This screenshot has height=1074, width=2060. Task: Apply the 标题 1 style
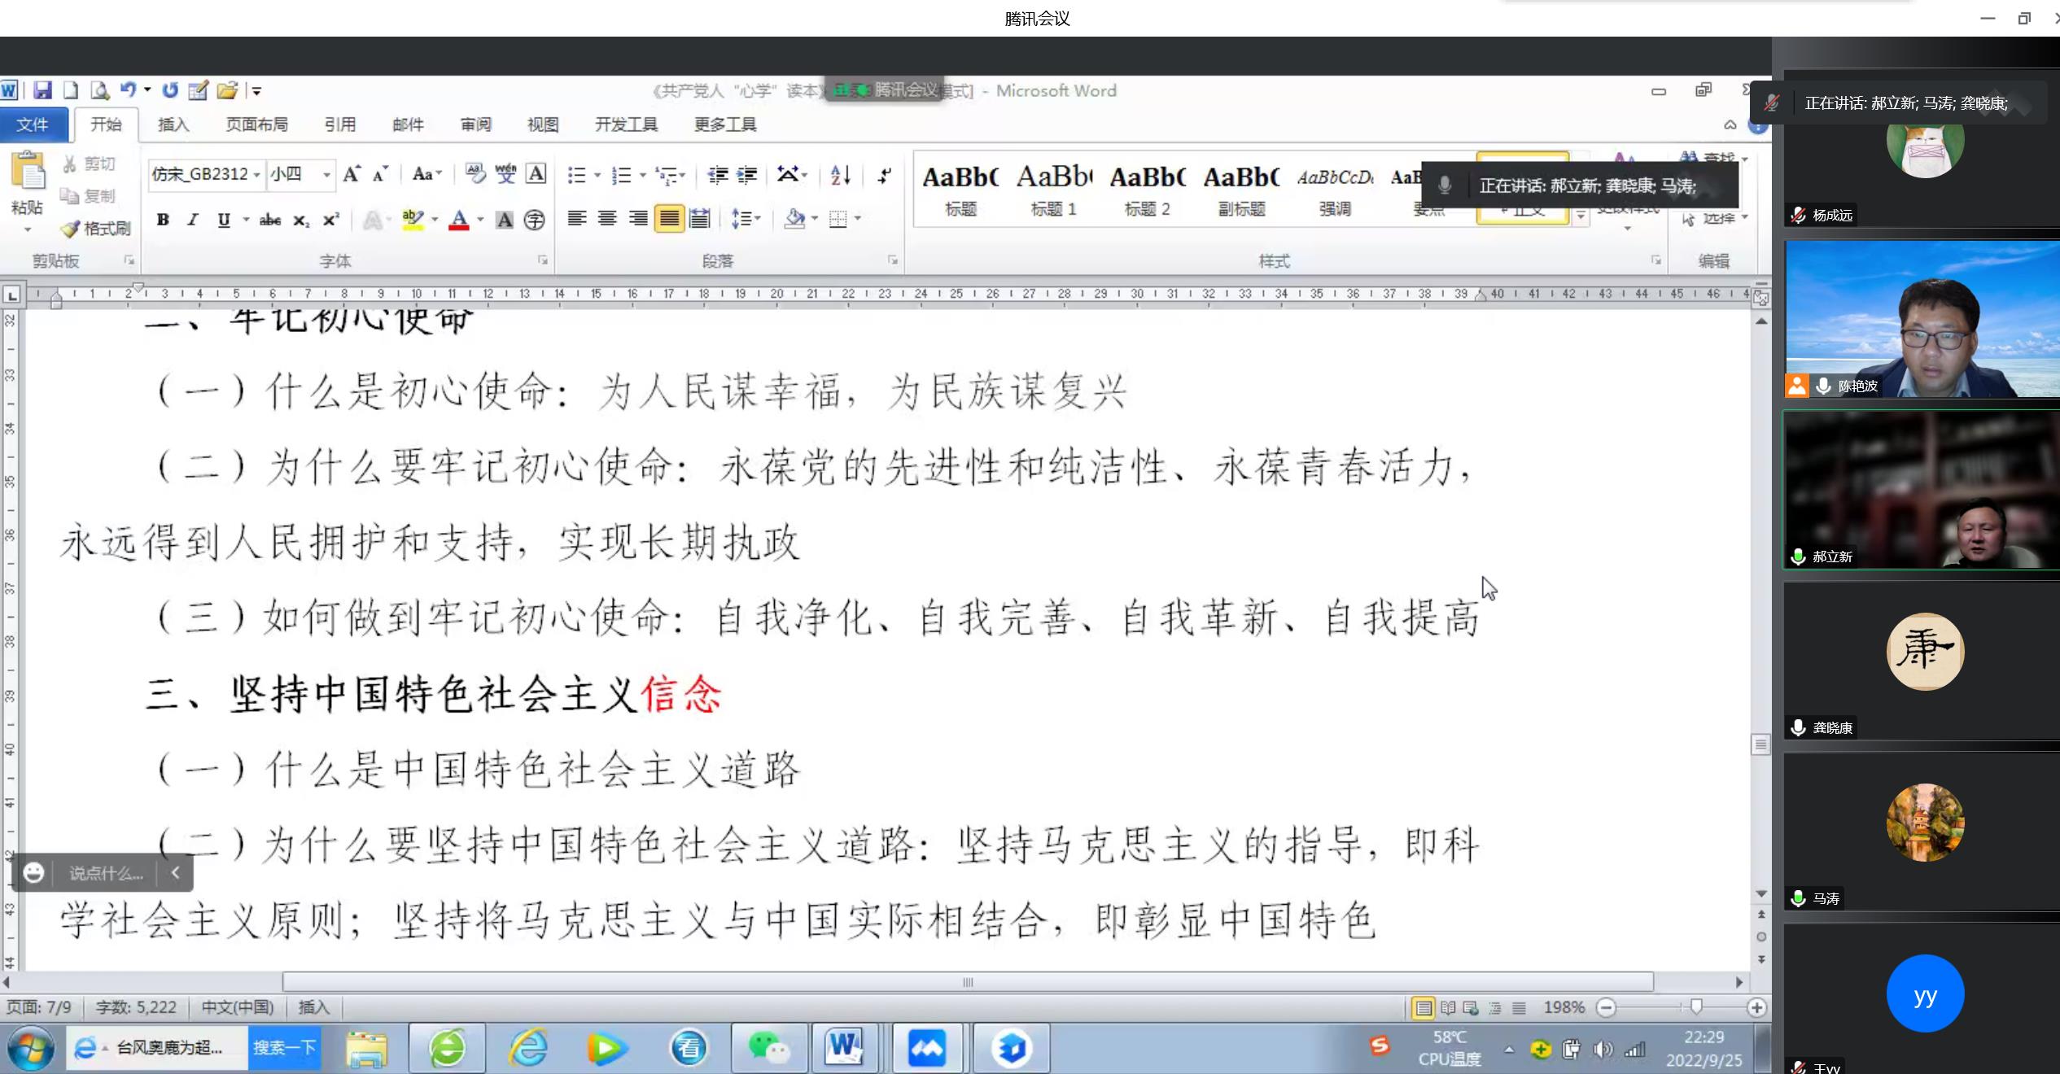click(1053, 190)
